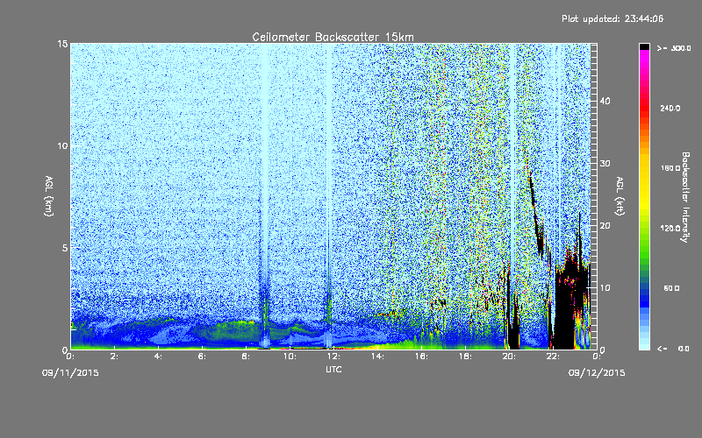Click the '14:' hour tick on the time axis
This screenshot has width=702, height=438.
(377, 357)
